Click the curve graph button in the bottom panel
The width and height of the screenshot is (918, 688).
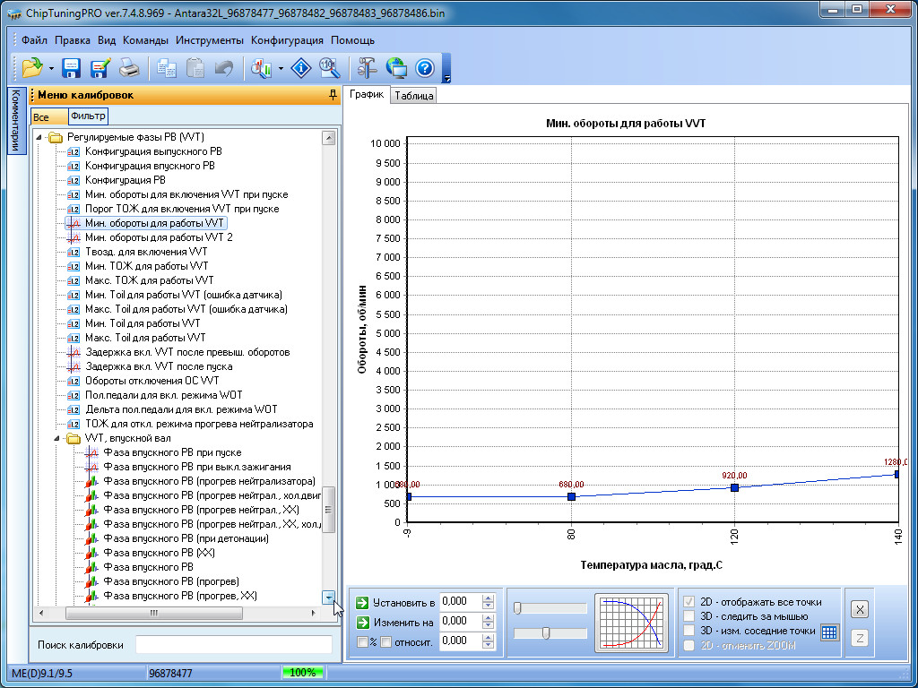click(631, 622)
